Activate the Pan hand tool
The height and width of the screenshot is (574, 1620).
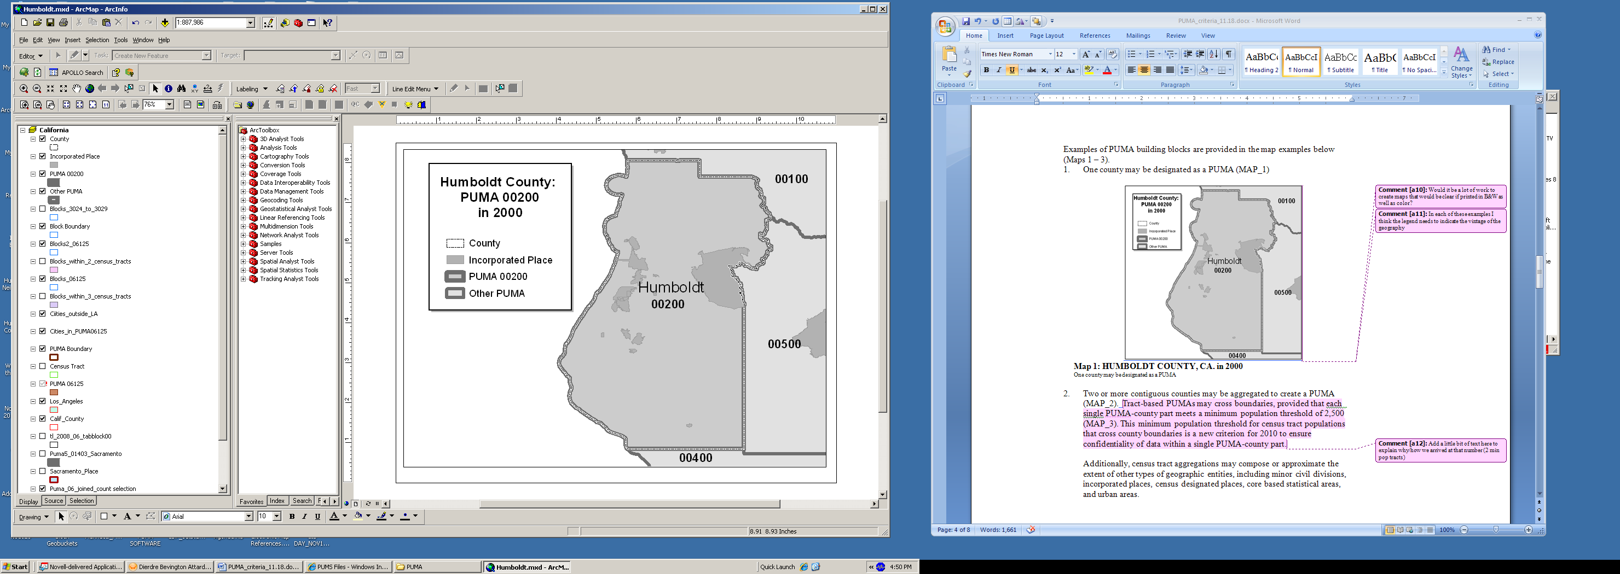(x=76, y=89)
